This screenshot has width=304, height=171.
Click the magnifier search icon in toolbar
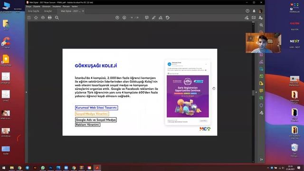(x=57, y=18)
